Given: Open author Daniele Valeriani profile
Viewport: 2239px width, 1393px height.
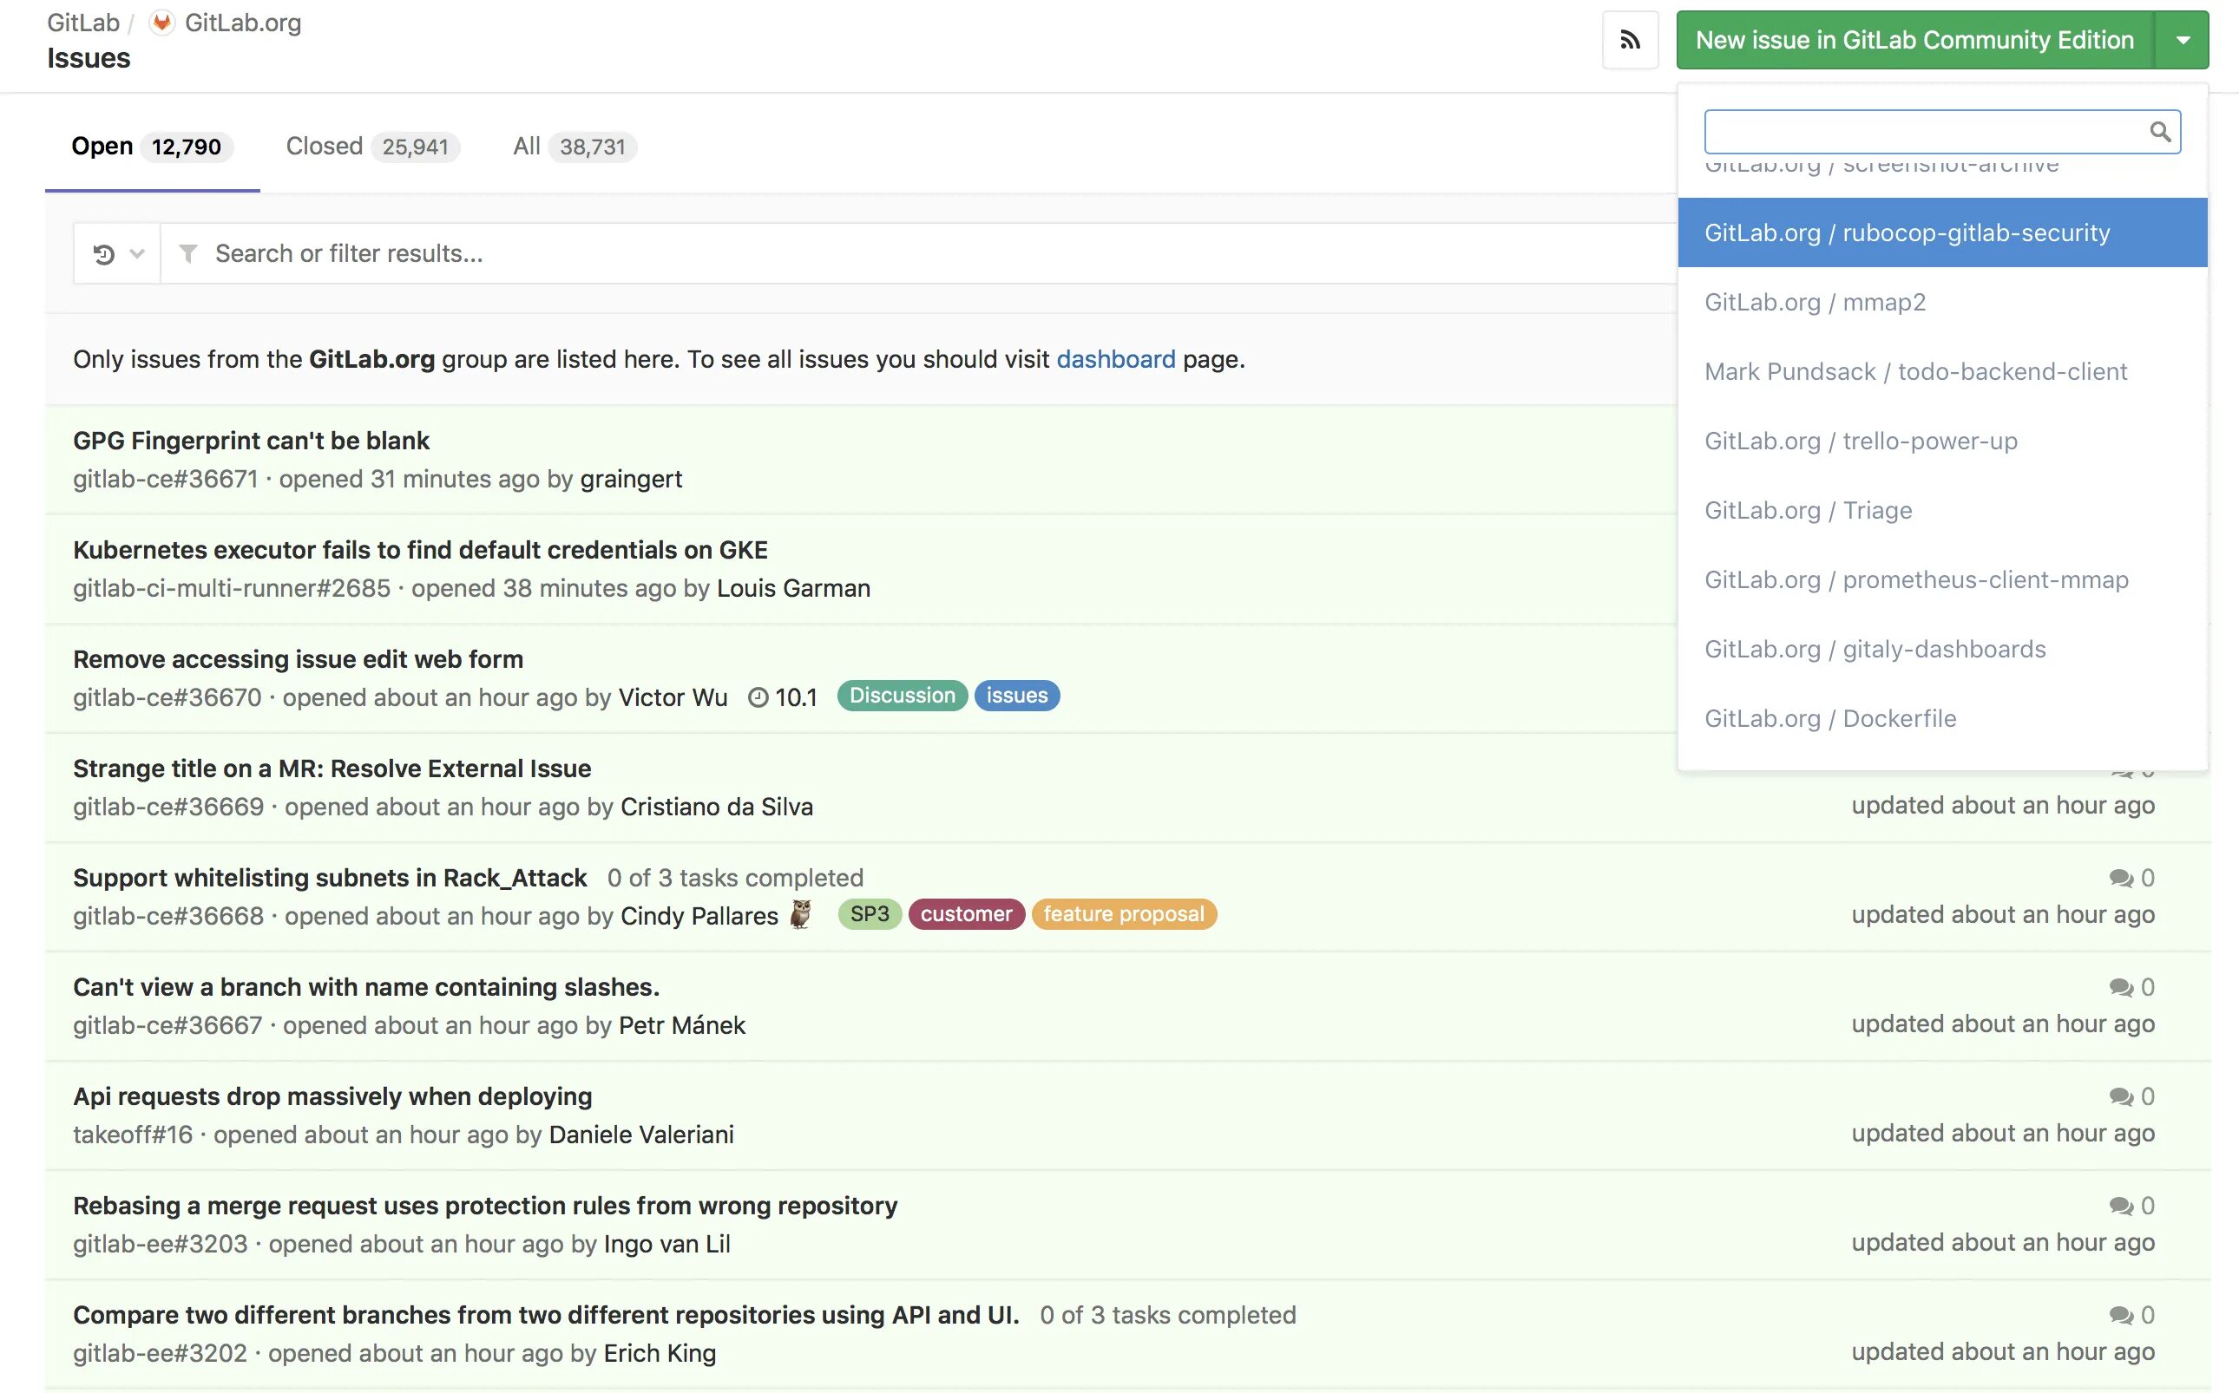Looking at the screenshot, I should [x=640, y=1135].
